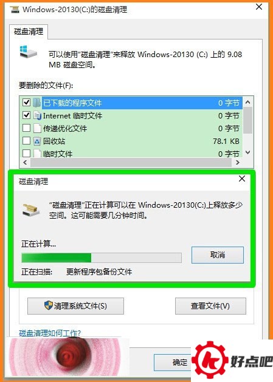The height and width of the screenshot is (382, 273).
Task: Click the file list scroll-up arrow
Action: [248, 102]
